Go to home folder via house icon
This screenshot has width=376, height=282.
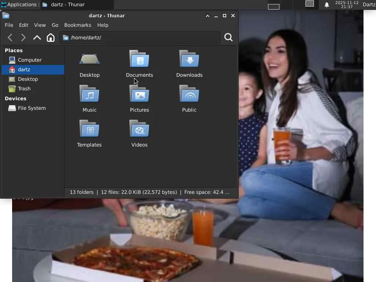[51, 37]
